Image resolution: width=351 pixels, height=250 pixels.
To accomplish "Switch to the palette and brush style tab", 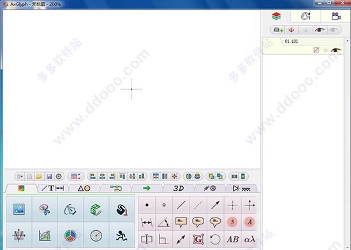I will 306,16.
